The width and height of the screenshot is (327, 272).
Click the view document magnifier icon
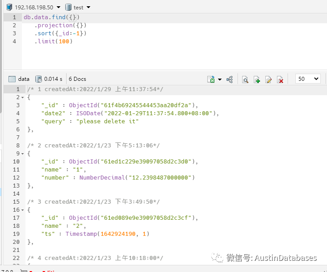(245, 80)
